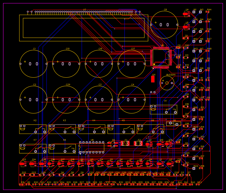The height and width of the screenshot is (193, 226).
Task: Select diode D21
Action: [185, 165]
